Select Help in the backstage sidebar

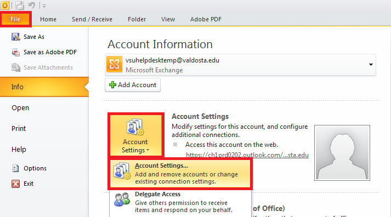click(19, 149)
